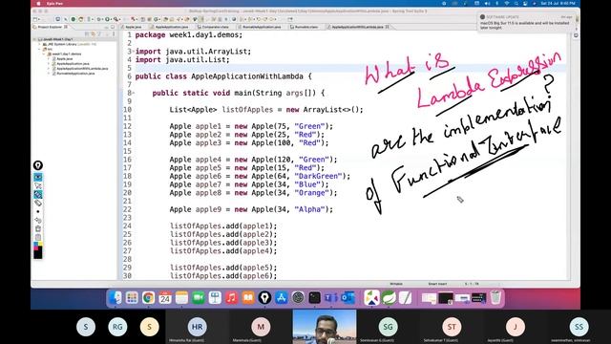Image resolution: width=611 pixels, height=344 pixels.
Task: Expand the RunnableApplication.java tree arrow
Action: click(x=49, y=74)
